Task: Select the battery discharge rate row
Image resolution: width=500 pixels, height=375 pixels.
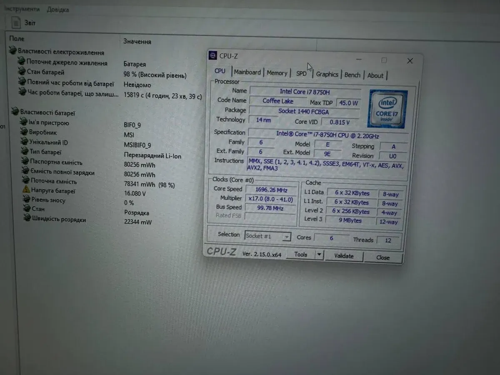Action: pos(59,219)
